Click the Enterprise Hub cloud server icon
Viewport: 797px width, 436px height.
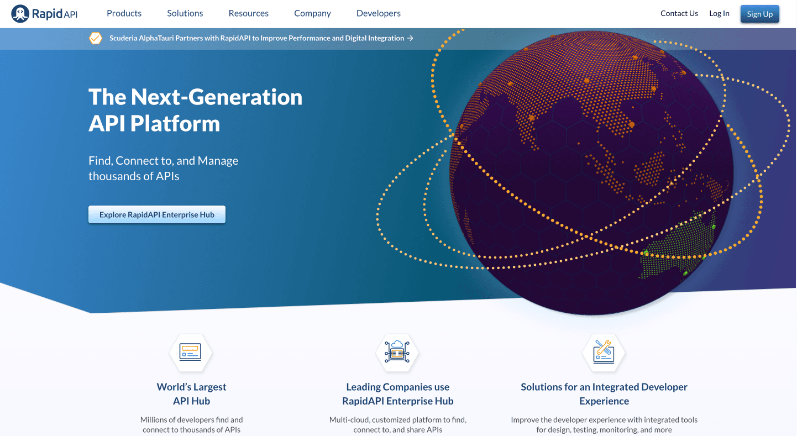pos(397,353)
